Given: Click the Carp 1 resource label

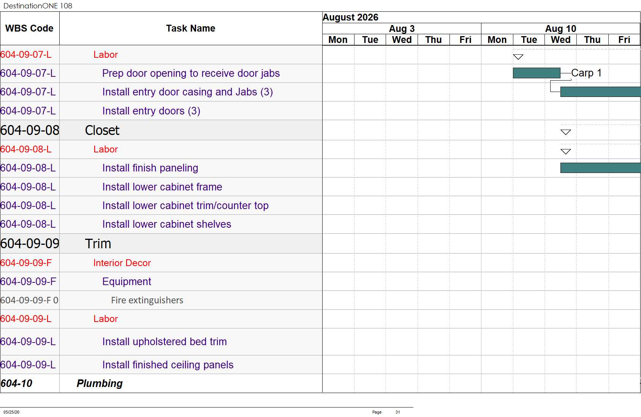Looking at the screenshot, I should point(586,73).
